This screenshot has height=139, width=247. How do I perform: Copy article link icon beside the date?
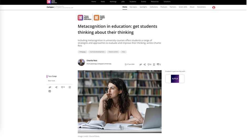141,64
